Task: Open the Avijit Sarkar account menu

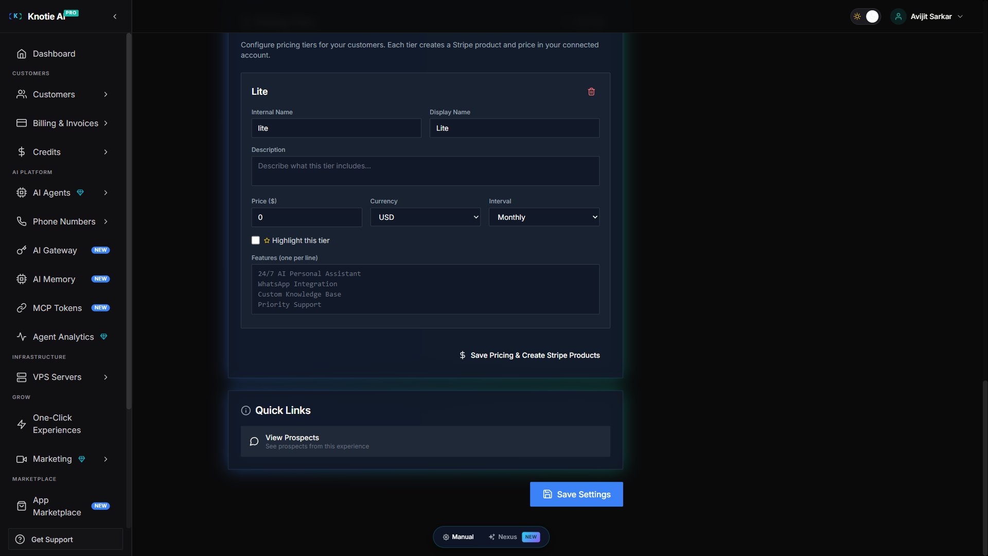Action: pos(927,16)
